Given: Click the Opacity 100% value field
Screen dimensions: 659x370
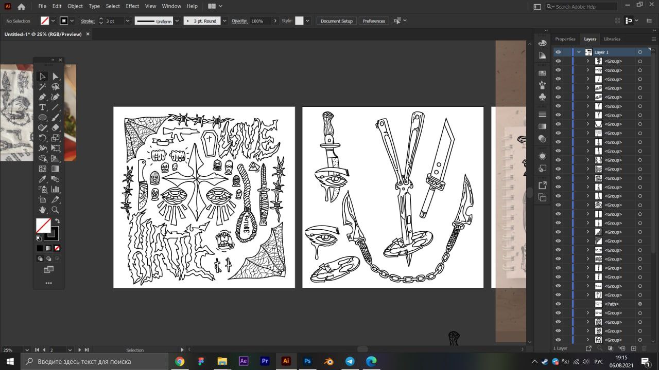Looking at the screenshot, I should (x=261, y=21).
